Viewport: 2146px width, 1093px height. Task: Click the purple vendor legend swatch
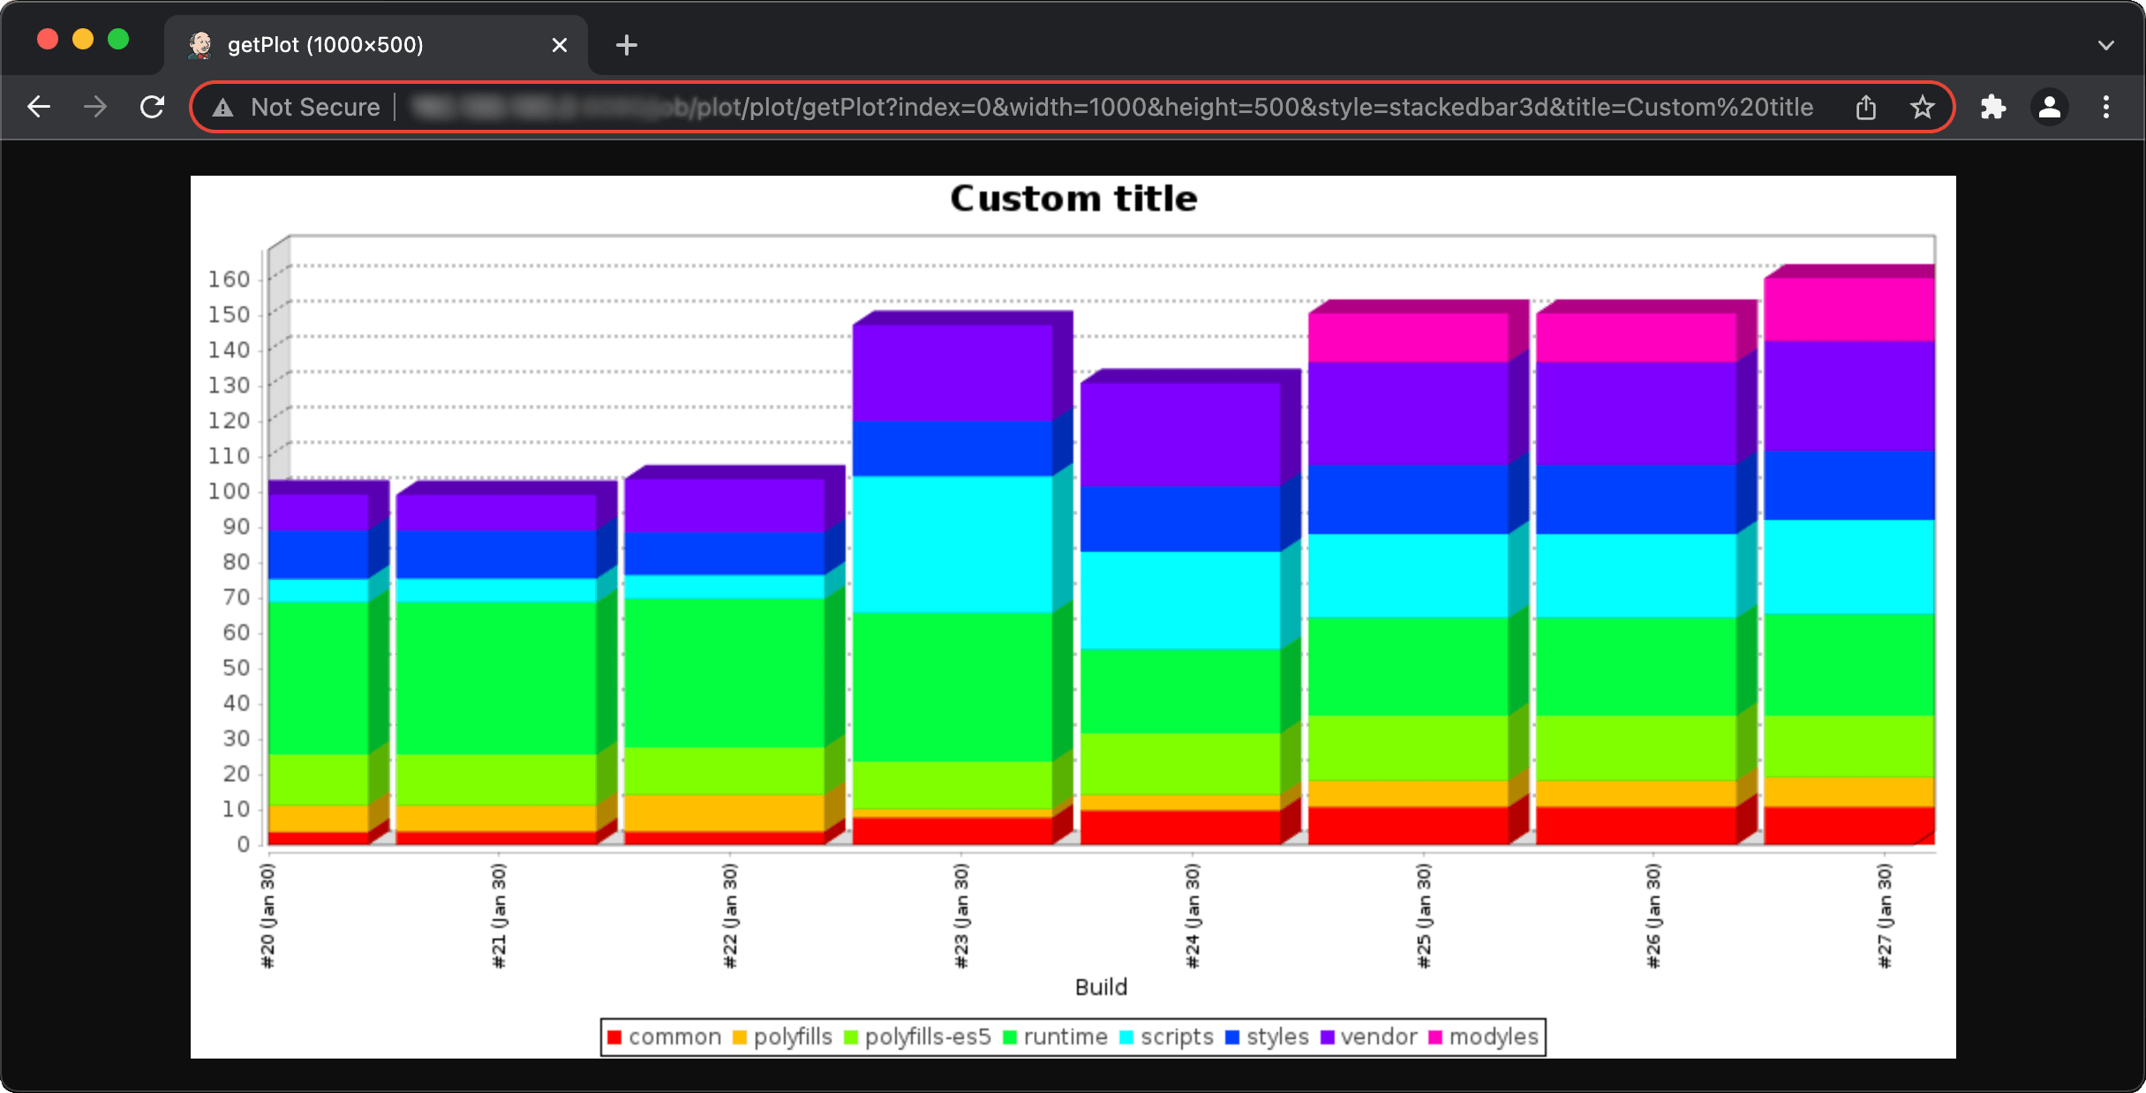pyautogui.click(x=1327, y=1037)
